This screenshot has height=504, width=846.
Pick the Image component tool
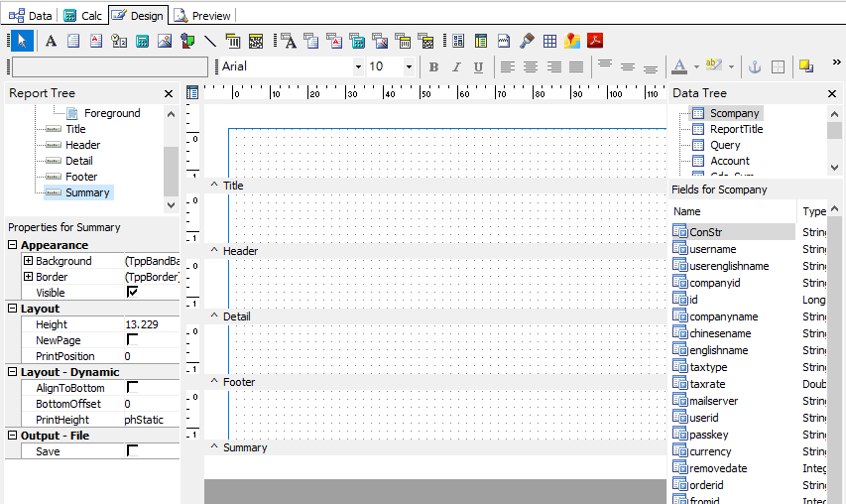coord(165,41)
